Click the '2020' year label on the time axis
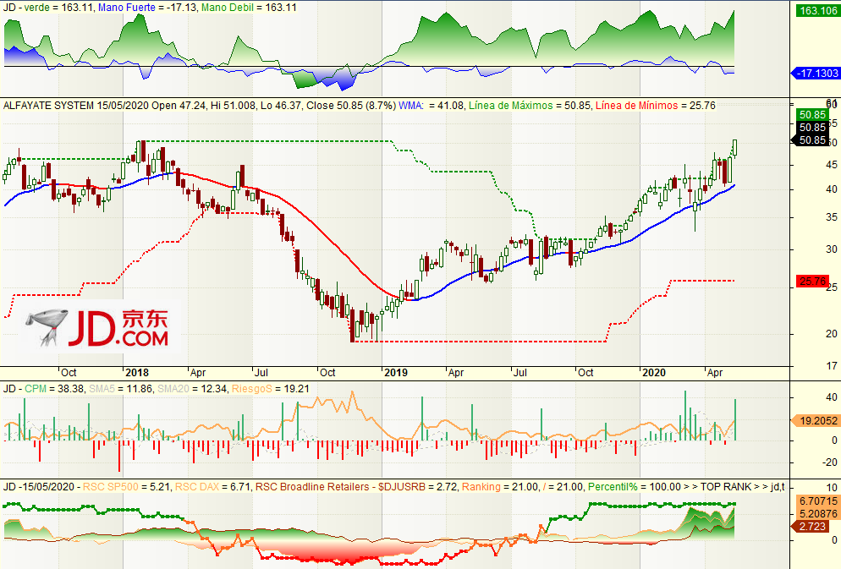The height and width of the screenshot is (569, 841). [653, 372]
